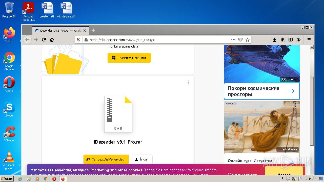Close the iDezender_v8.1_Pro.rar tab
Viewport: 324px width, 182px height.
pos(85,31)
